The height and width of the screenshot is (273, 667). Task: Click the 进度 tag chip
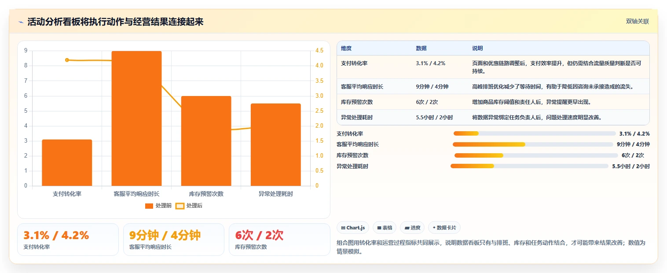[412, 228]
